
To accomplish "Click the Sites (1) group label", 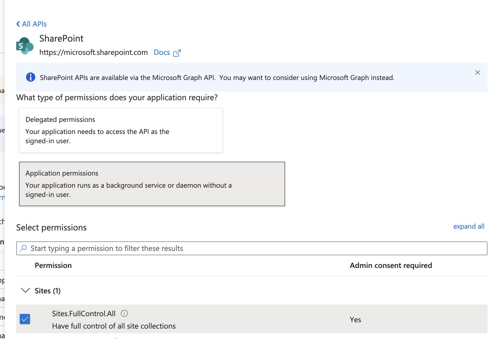I will pos(48,291).
